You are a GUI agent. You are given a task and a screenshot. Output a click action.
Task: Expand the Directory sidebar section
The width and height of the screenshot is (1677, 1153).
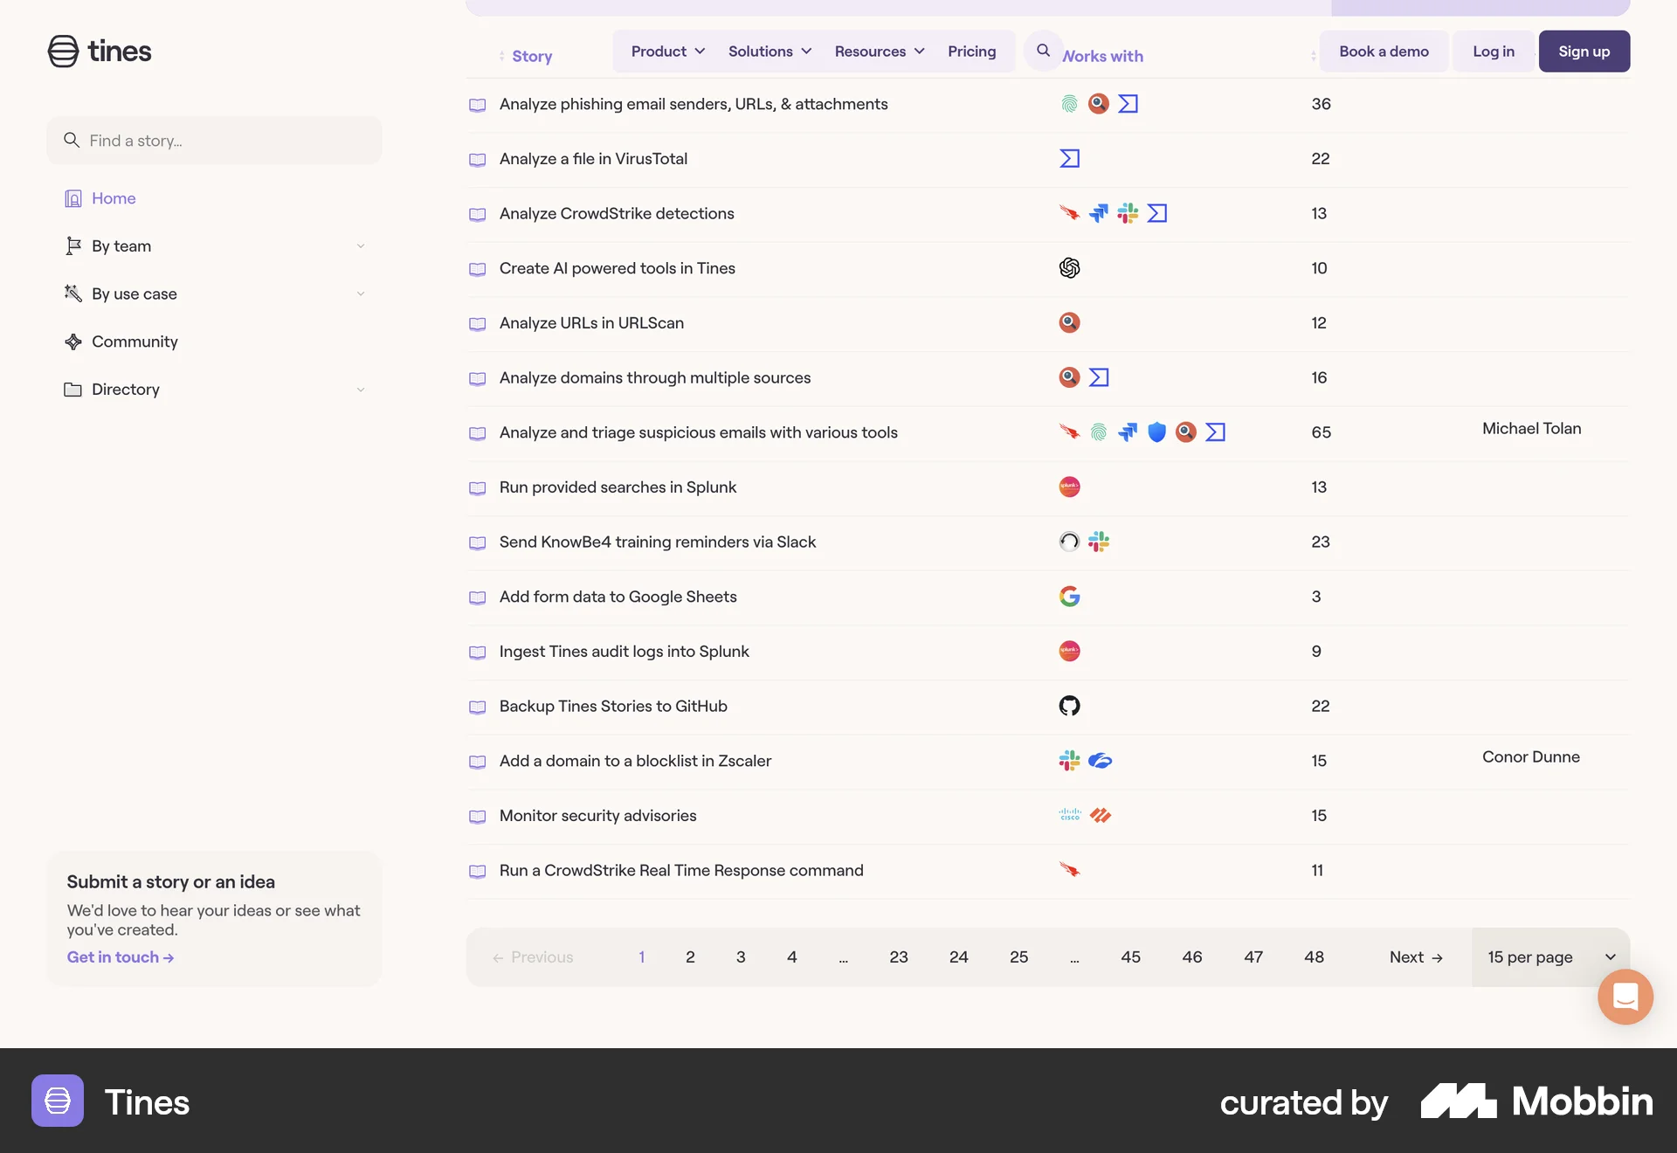click(x=214, y=389)
